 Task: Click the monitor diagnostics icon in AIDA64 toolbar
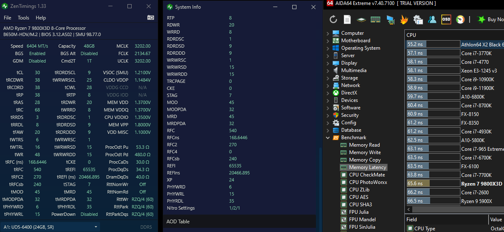[390, 19]
